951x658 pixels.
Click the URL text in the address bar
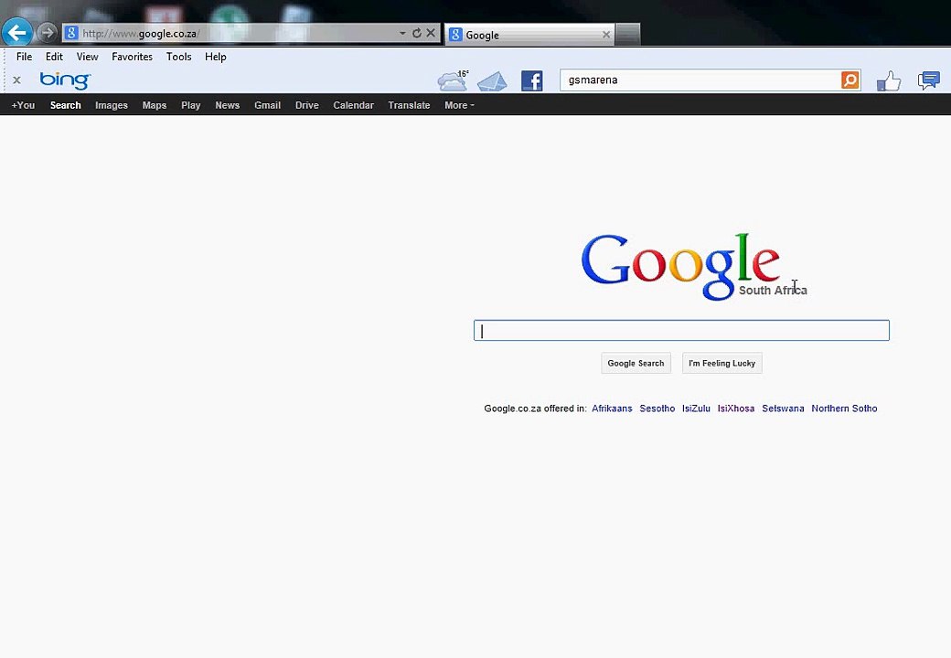pos(141,33)
